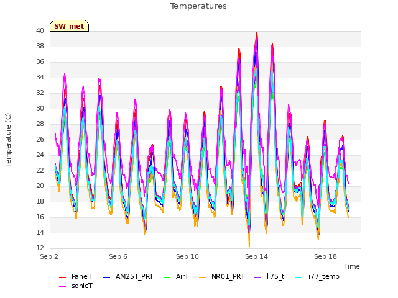Click the 18 y-axis tick value
This screenshot has width=398, height=298.
[x=40, y=201]
